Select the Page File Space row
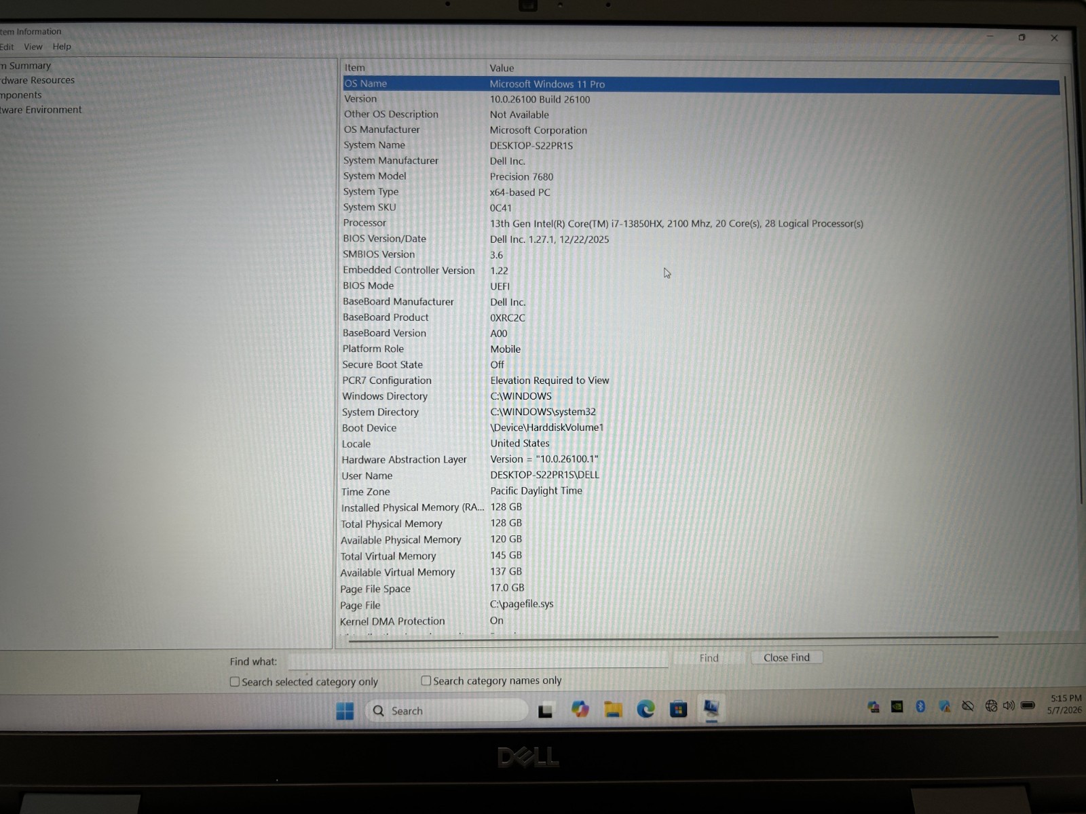Screen dimensions: 1086x814 [701, 588]
